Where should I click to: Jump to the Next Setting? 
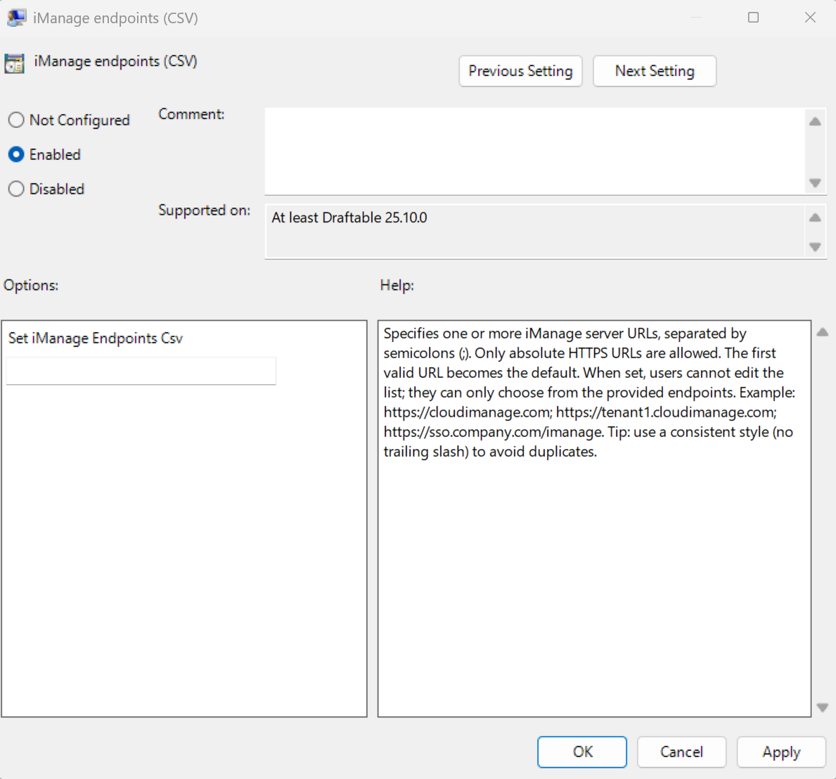pyautogui.click(x=655, y=71)
